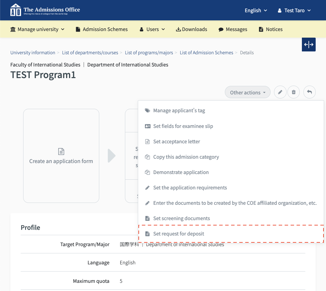Click the Target Program/Major label
The image size is (326, 291).
pyautogui.click(x=85, y=244)
